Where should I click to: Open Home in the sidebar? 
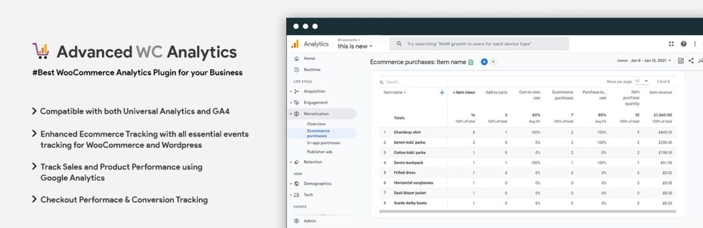pos(309,59)
